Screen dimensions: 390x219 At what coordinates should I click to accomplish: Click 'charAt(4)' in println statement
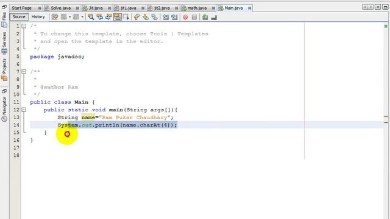click(x=155, y=125)
